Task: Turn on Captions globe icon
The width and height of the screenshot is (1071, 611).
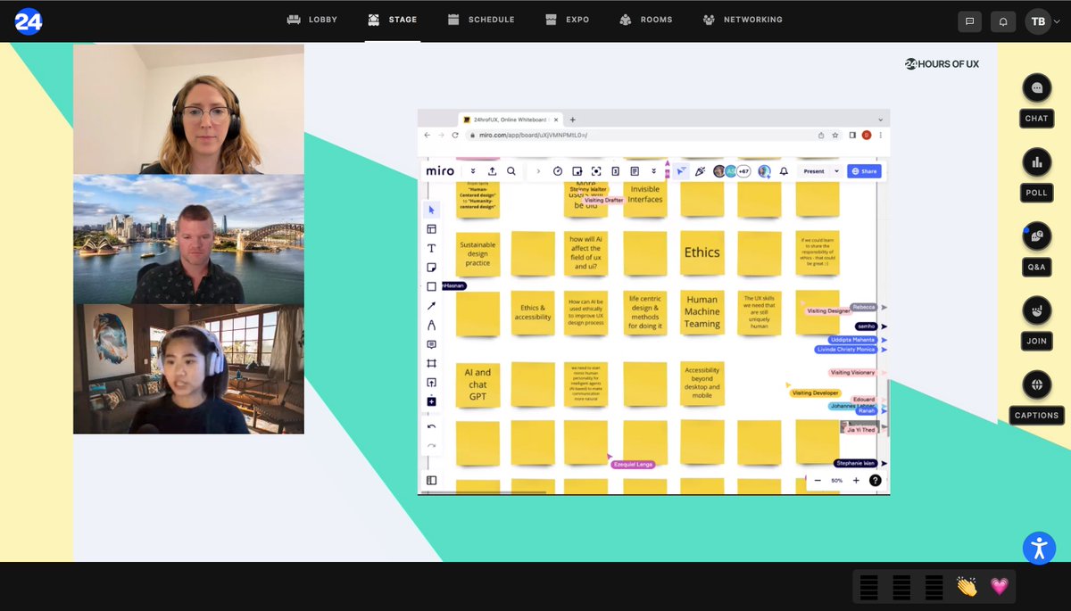Action: (x=1036, y=384)
